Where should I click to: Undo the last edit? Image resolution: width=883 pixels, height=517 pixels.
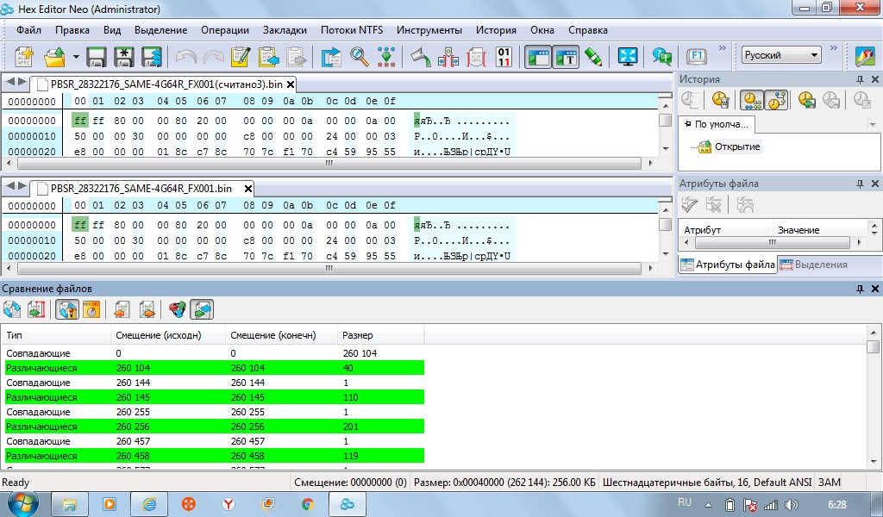(x=186, y=57)
